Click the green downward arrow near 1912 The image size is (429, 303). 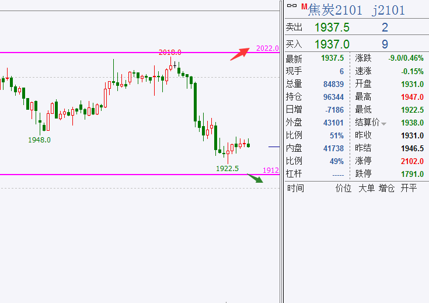tap(256, 179)
